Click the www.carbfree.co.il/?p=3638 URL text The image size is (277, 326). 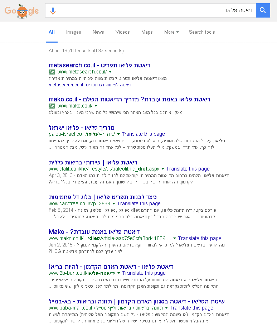click(79, 203)
